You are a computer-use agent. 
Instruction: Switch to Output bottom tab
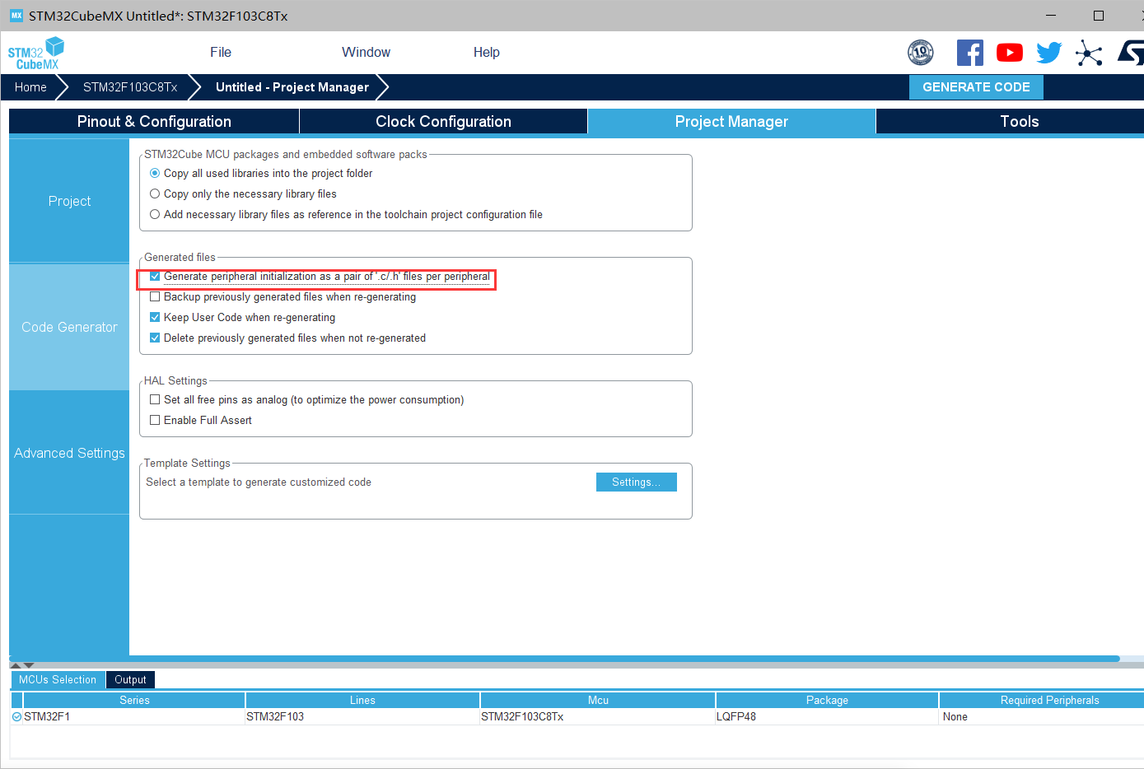130,680
